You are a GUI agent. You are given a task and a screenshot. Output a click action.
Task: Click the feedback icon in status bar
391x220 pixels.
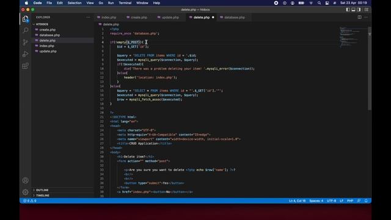[x=359, y=201]
